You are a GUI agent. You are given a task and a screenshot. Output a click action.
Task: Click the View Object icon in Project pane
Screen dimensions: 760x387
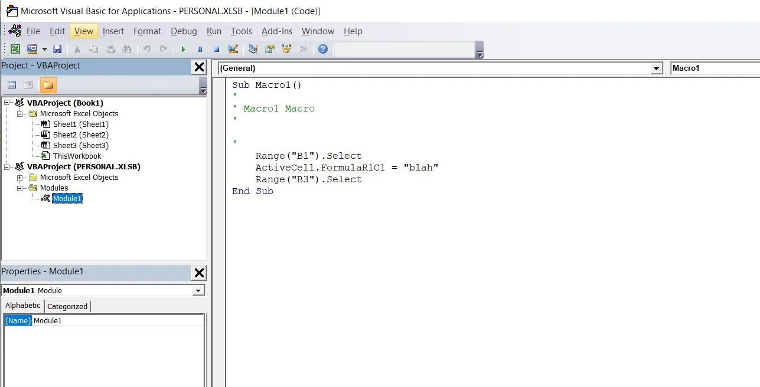tap(28, 85)
